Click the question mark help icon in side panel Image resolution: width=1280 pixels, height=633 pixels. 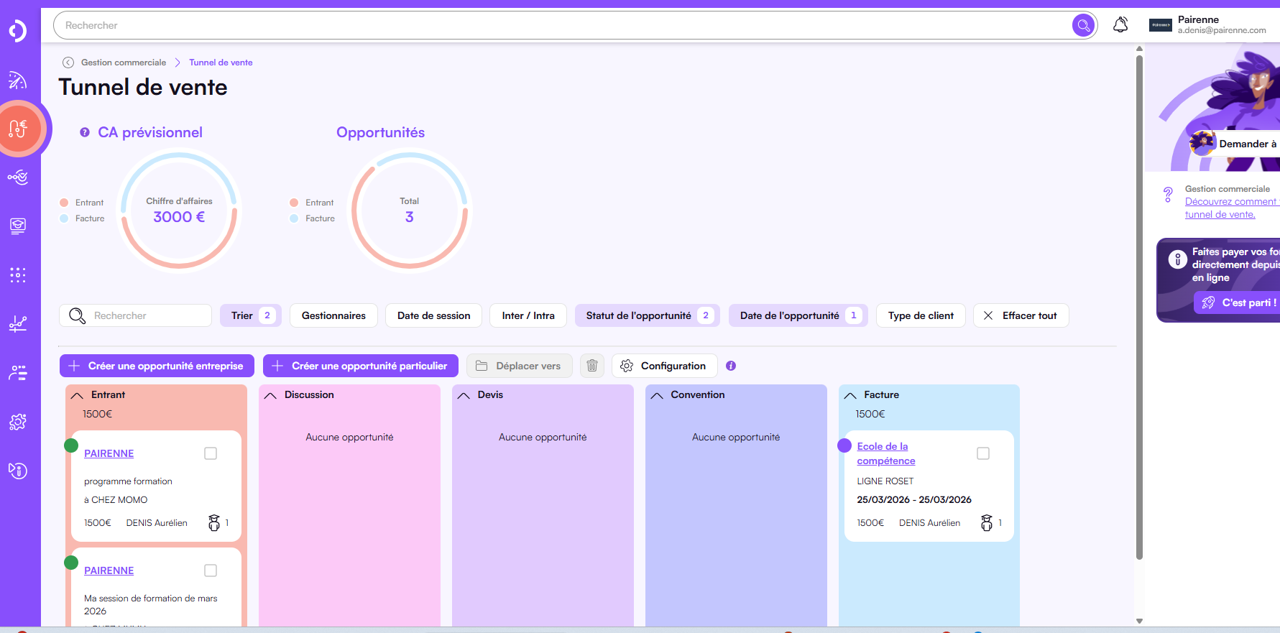[1169, 194]
